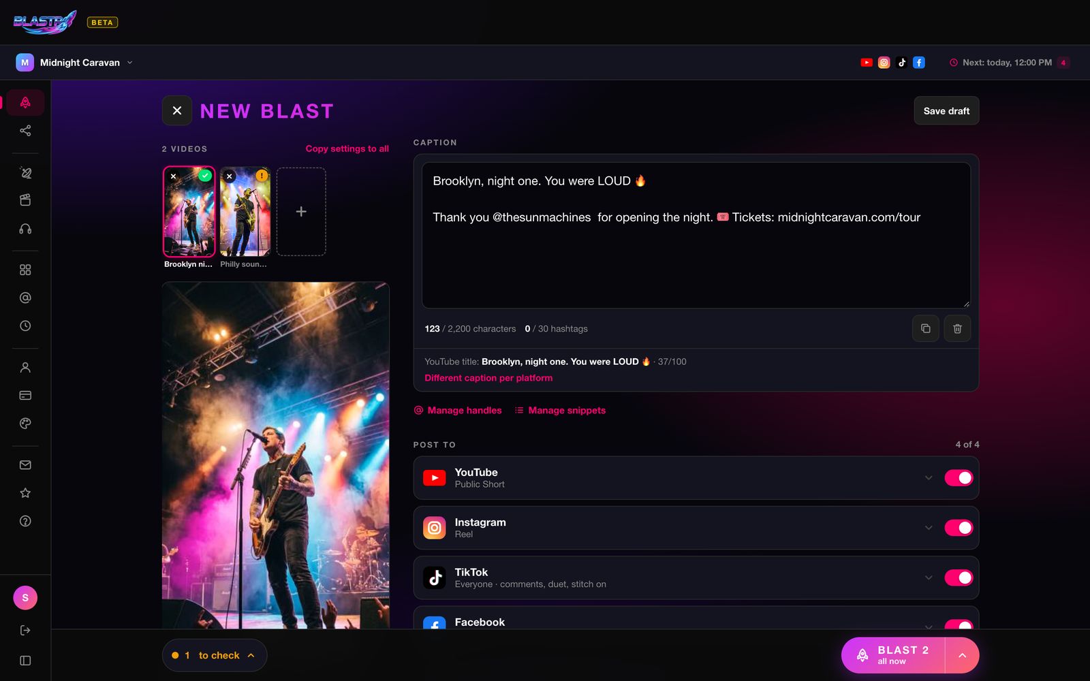Open Manage handles link
The width and height of the screenshot is (1090, 681).
[x=458, y=410]
